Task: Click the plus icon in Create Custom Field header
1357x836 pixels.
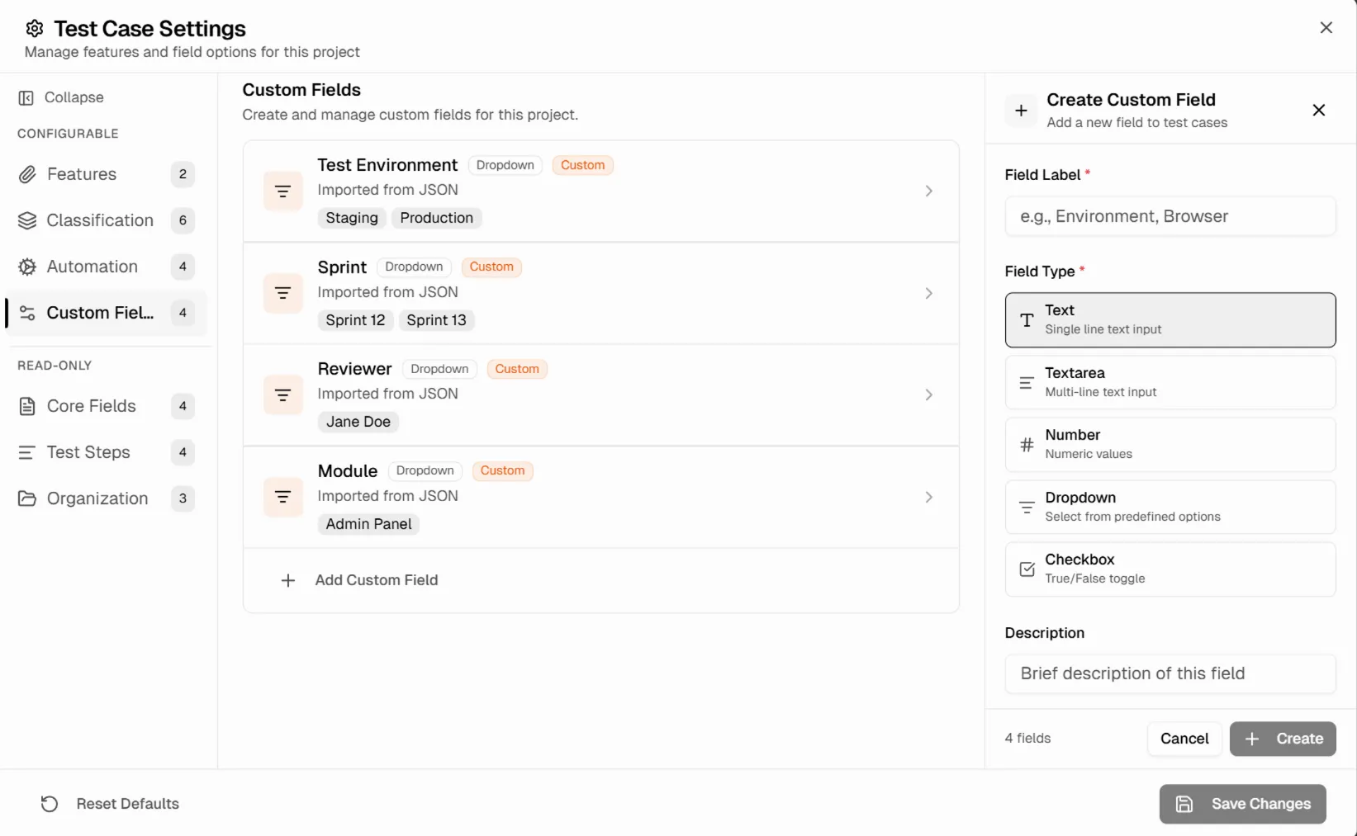Action: 1021,110
